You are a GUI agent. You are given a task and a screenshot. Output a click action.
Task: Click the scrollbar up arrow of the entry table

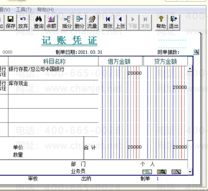pyautogui.click(x=190, y=69)
